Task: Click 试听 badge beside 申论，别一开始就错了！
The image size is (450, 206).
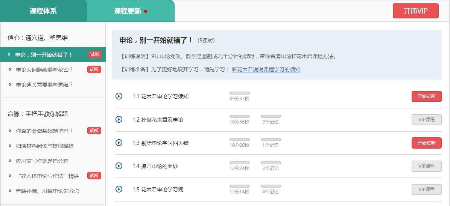Action: 95,54
